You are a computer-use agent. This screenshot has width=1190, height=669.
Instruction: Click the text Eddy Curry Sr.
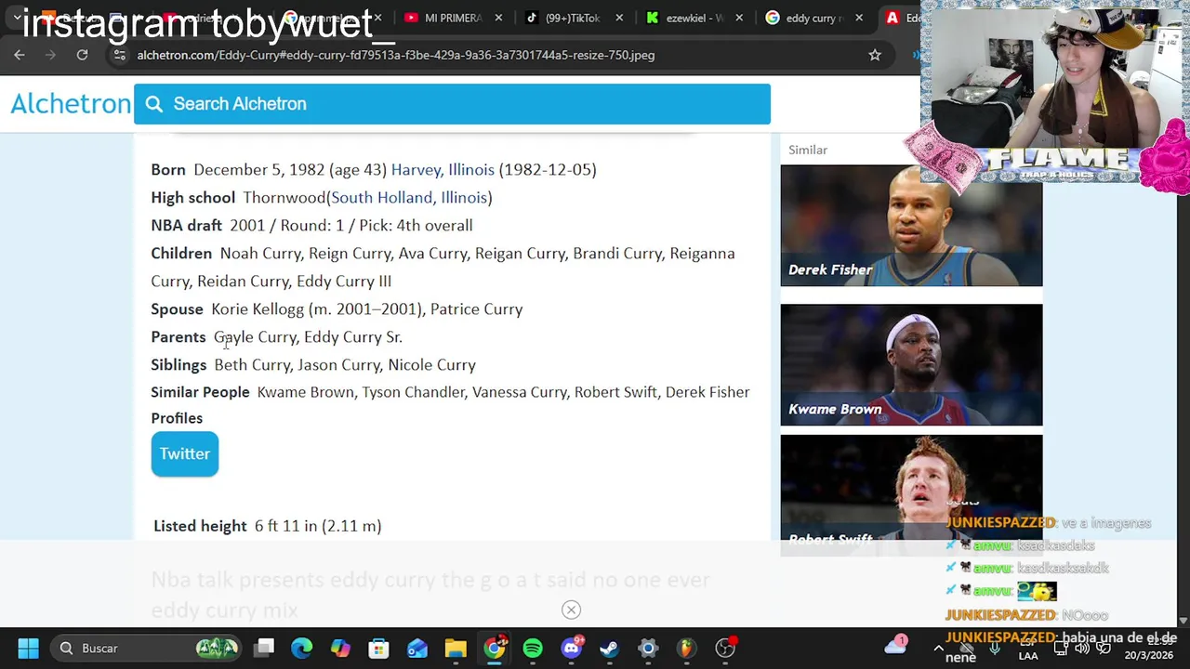tap(353, 336)
